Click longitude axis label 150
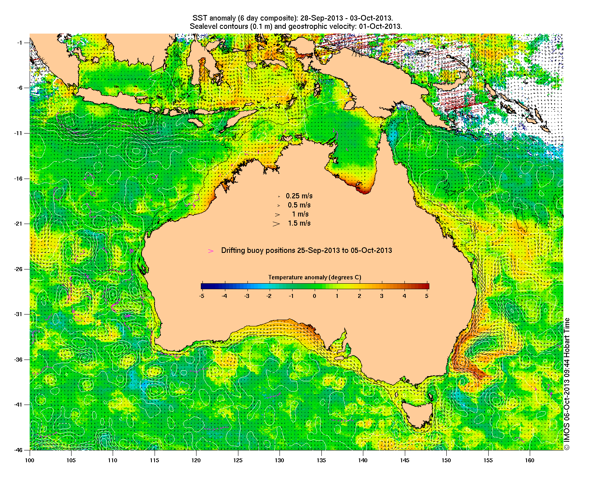The width and height of the screenshot is (593, 484). pyautogui.click(x=446, y=460)
